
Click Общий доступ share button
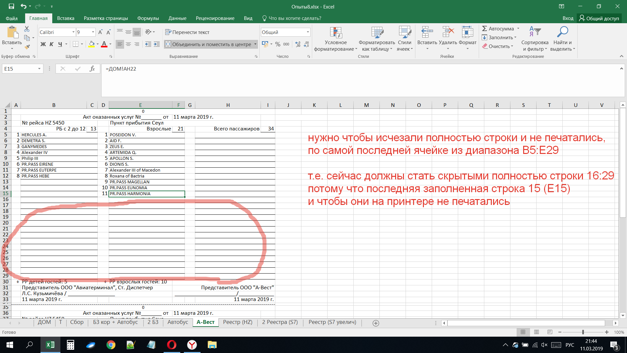coord(599,18)
